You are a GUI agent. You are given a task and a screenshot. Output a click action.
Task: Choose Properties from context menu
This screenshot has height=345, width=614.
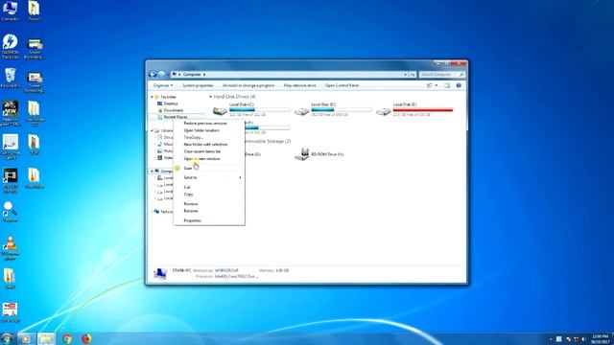pos(209,220)
